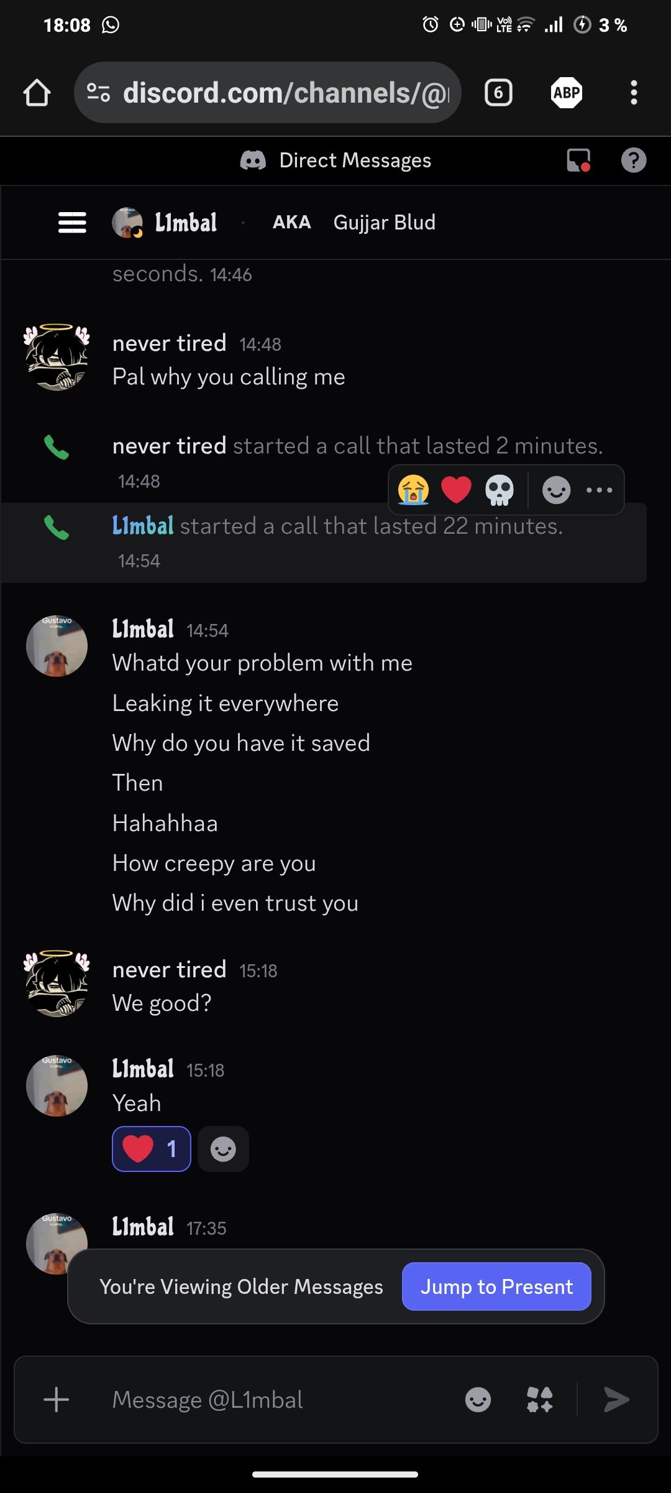The image size is (671, 1493).
Task: Open Discord help via question mark icon
Action: pos(634,160)
